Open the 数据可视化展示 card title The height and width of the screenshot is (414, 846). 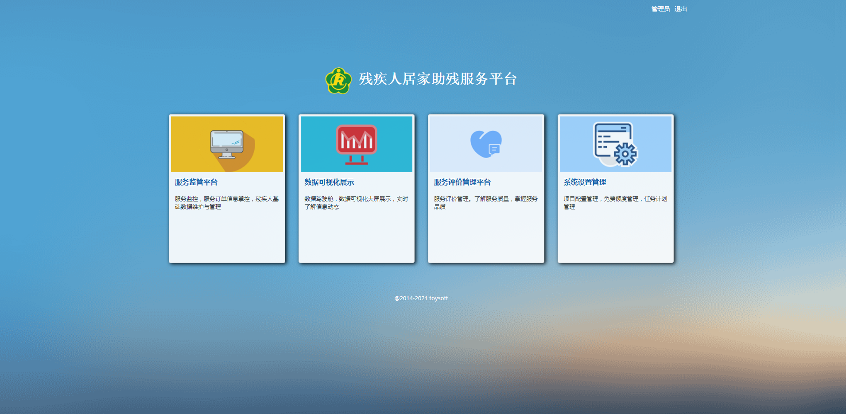pyautogui.click(x=329, y=182)
